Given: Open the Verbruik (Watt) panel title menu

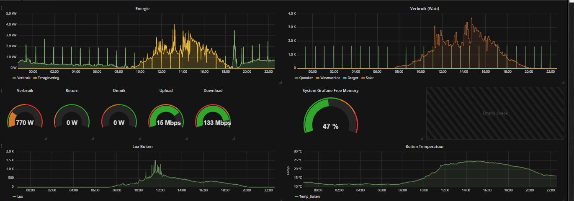Looking at the screenshot, I should coord(425,8).
